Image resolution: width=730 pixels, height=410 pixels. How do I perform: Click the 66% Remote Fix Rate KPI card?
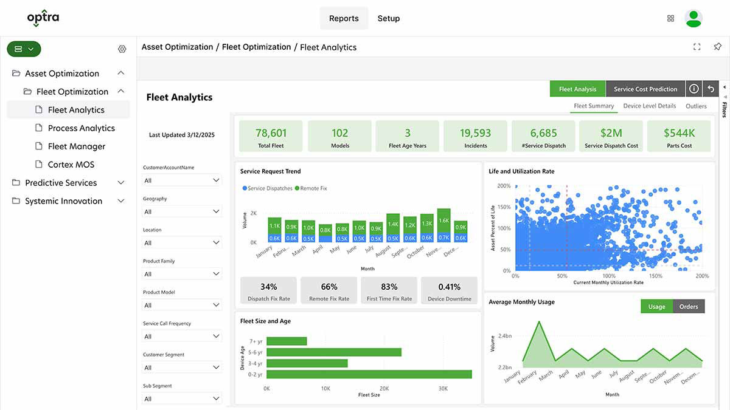pos(328,290)
